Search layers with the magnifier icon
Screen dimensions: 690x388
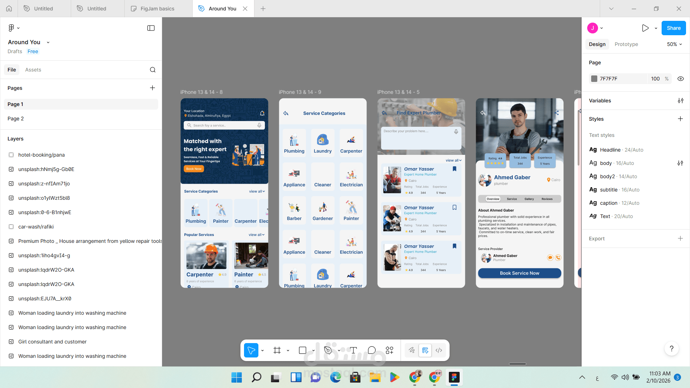[153, 70]
